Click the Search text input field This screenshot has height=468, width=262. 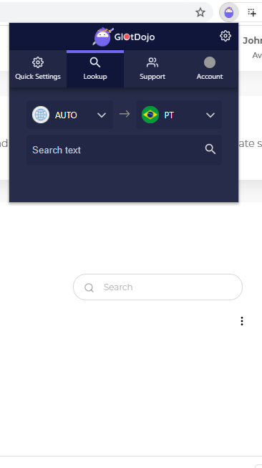point(124,150)
